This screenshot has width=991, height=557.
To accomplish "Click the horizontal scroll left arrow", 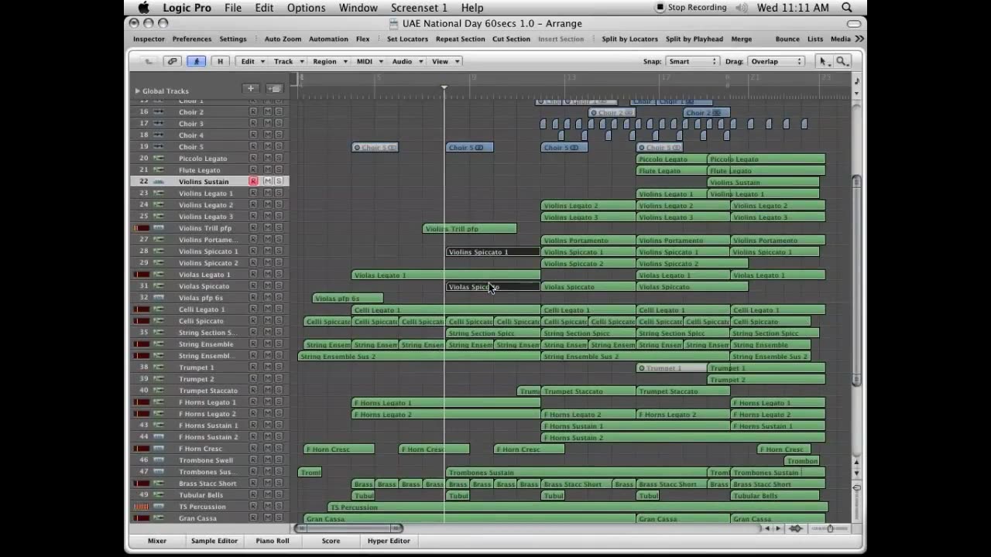I will coord(767,528).
